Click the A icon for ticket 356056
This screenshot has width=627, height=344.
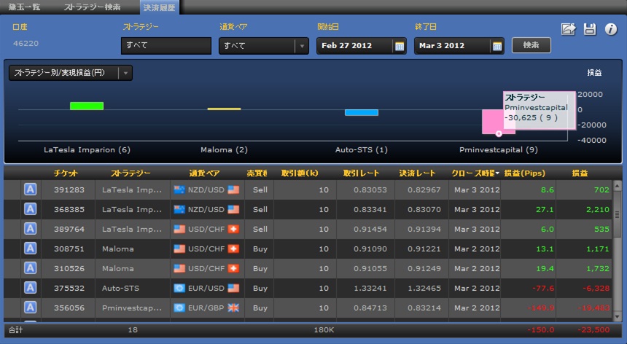[x=31, y=308]
